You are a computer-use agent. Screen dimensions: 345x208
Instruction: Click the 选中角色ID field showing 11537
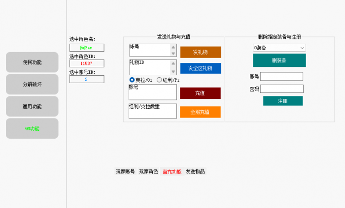pyautogui.click(x=87, y=63)
